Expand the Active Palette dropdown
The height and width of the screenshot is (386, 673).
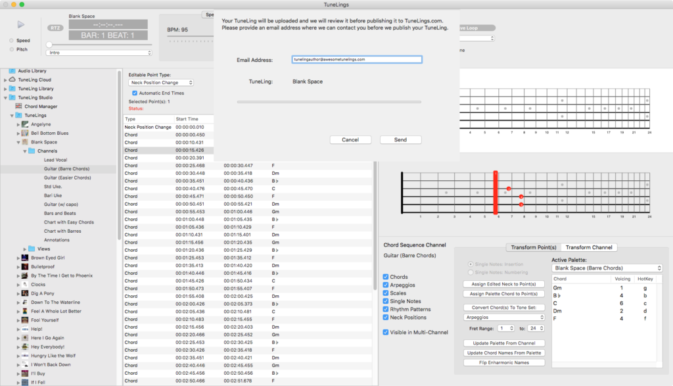(607, 268)
